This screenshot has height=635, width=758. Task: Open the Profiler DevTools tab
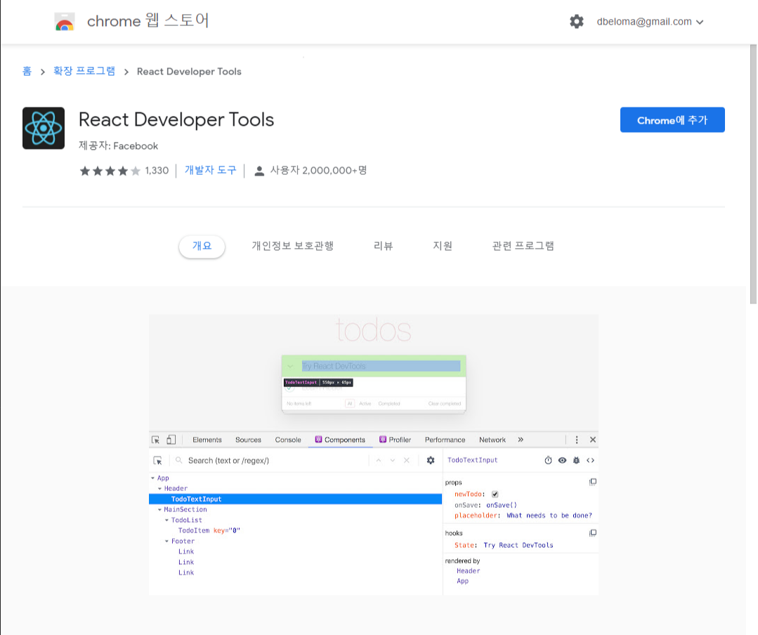click(x=396, y=440)
